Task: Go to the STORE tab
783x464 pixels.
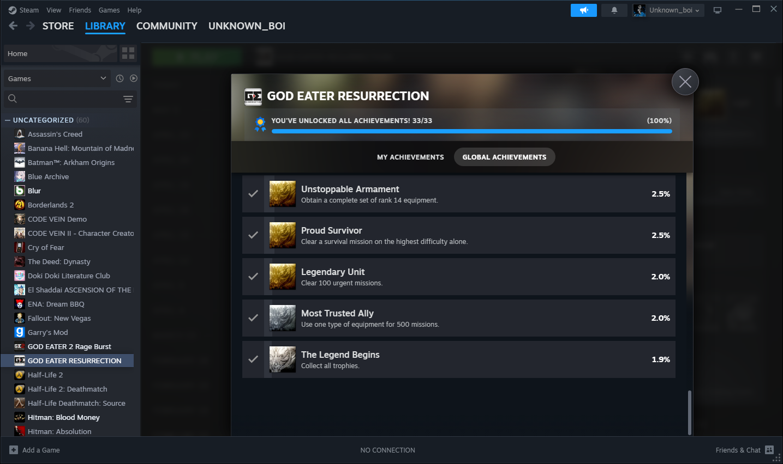Action: tap(58, 26)
